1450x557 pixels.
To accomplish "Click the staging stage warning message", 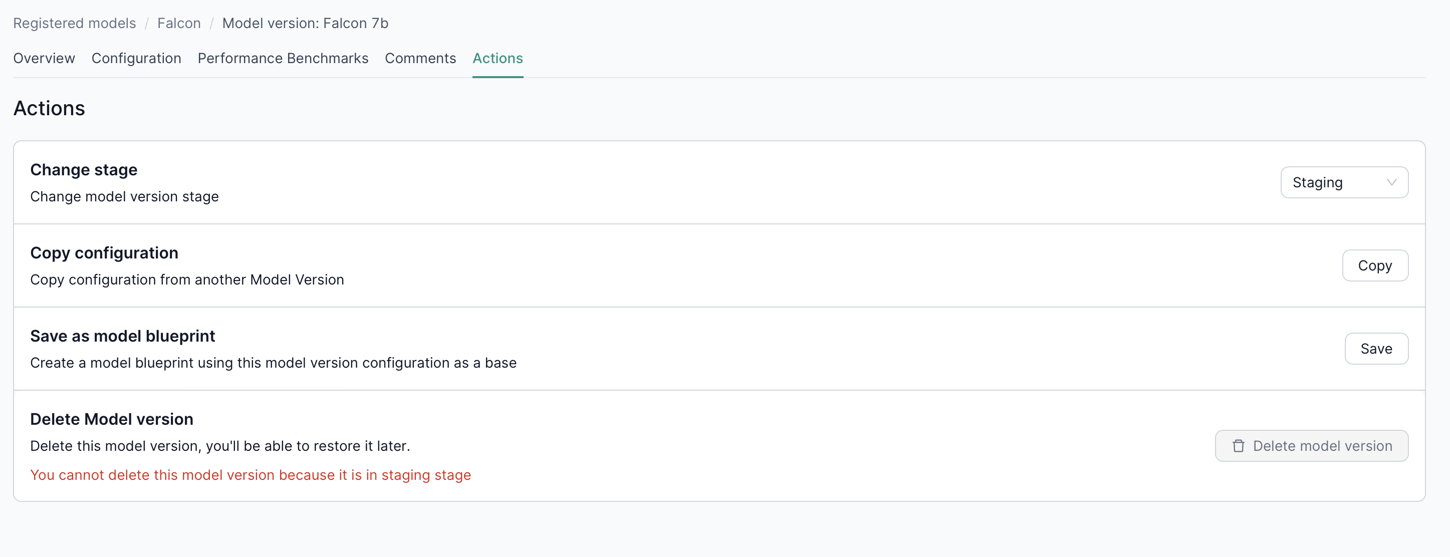I will pos(251,475).
